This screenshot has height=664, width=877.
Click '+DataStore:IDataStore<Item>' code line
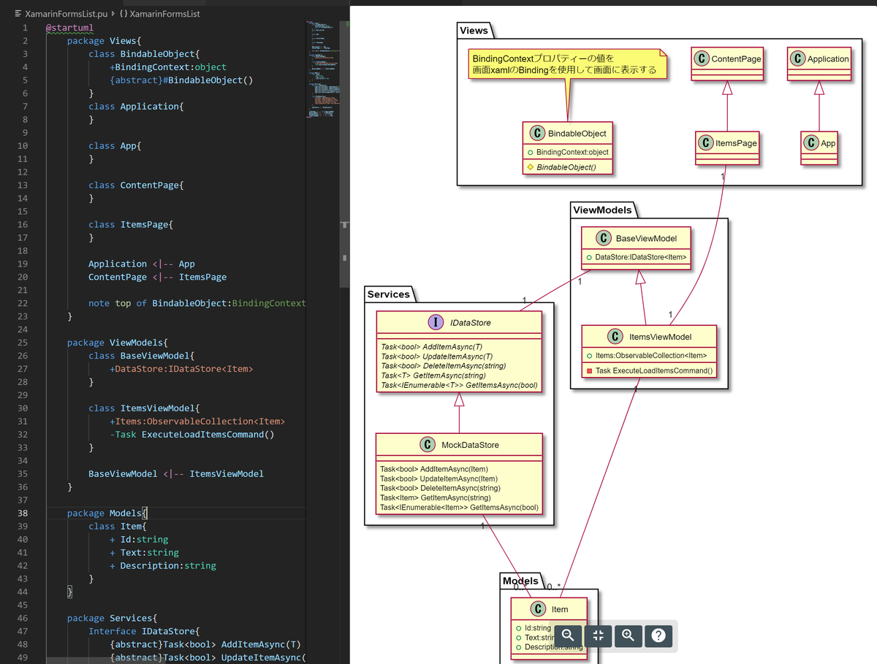[181, 369]
